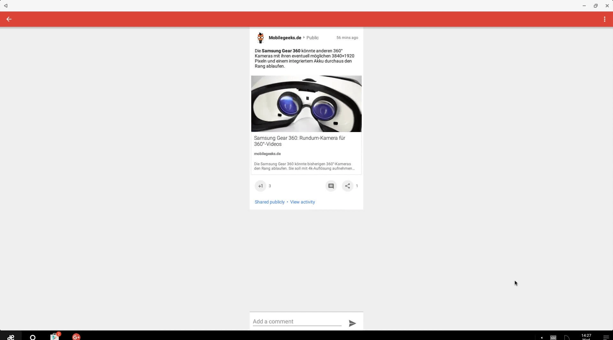613x340 pixels.
Task: Open the three-dot overflow menu
Action: [604, 19]
